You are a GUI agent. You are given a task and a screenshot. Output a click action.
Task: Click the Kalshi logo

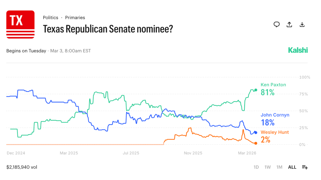pyautogui.click(x=298, y=50)
